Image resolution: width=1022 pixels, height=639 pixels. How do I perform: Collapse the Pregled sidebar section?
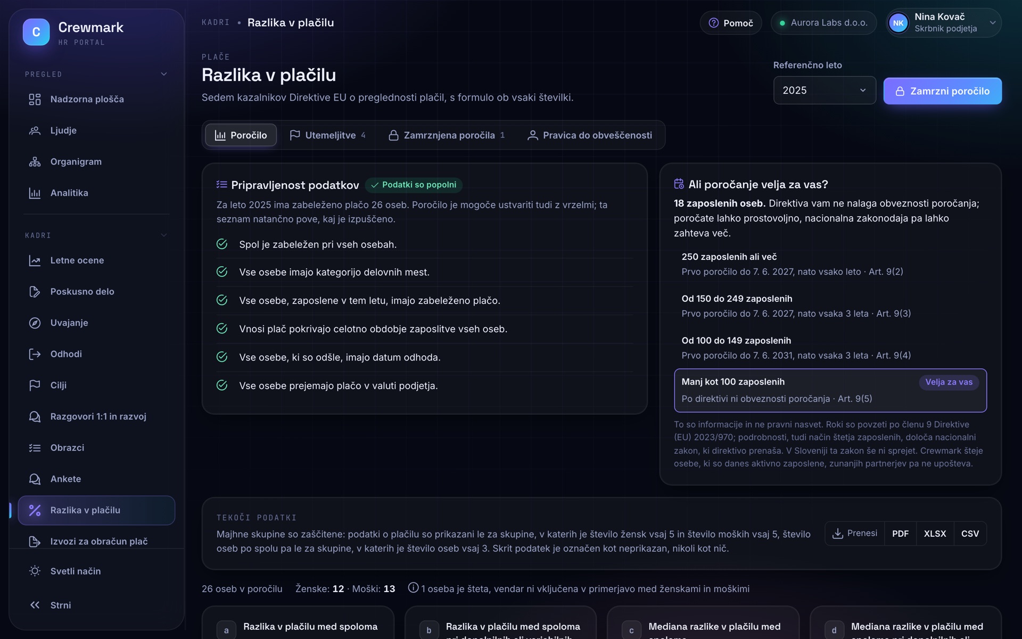coord(164,74)
